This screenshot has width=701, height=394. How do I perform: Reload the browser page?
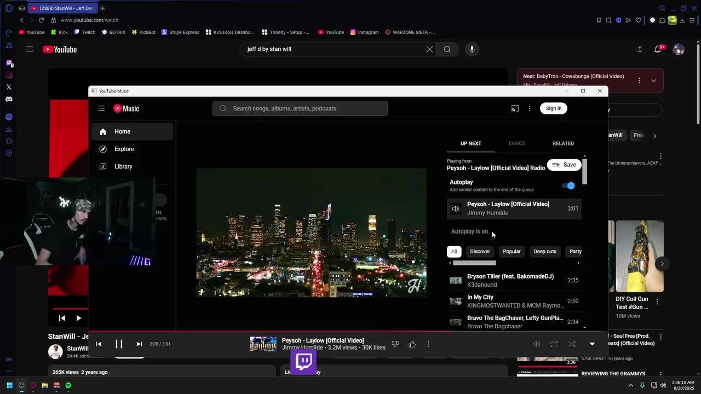tap(41, 20)
